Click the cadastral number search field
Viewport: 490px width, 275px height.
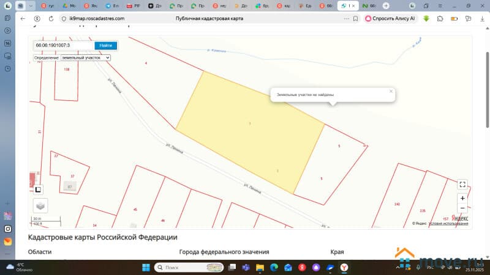point(63,45)
